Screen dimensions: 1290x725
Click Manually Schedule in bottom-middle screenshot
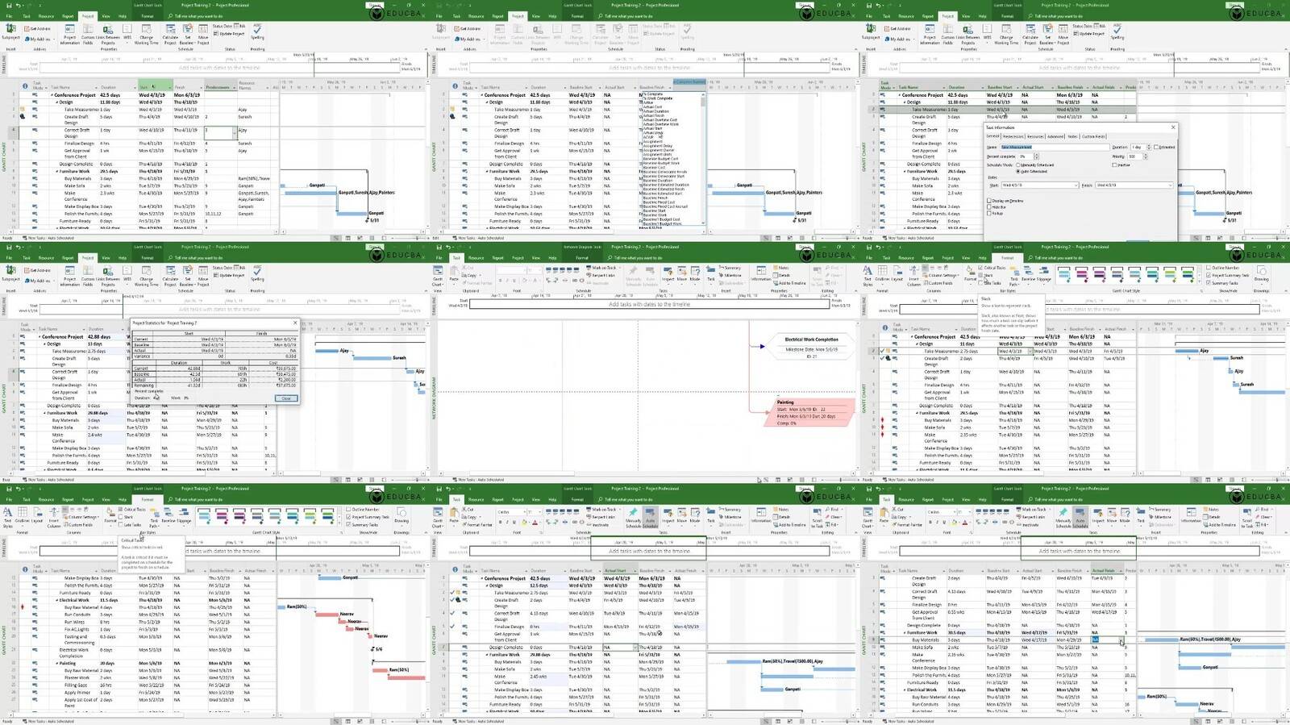click(634, 518)
